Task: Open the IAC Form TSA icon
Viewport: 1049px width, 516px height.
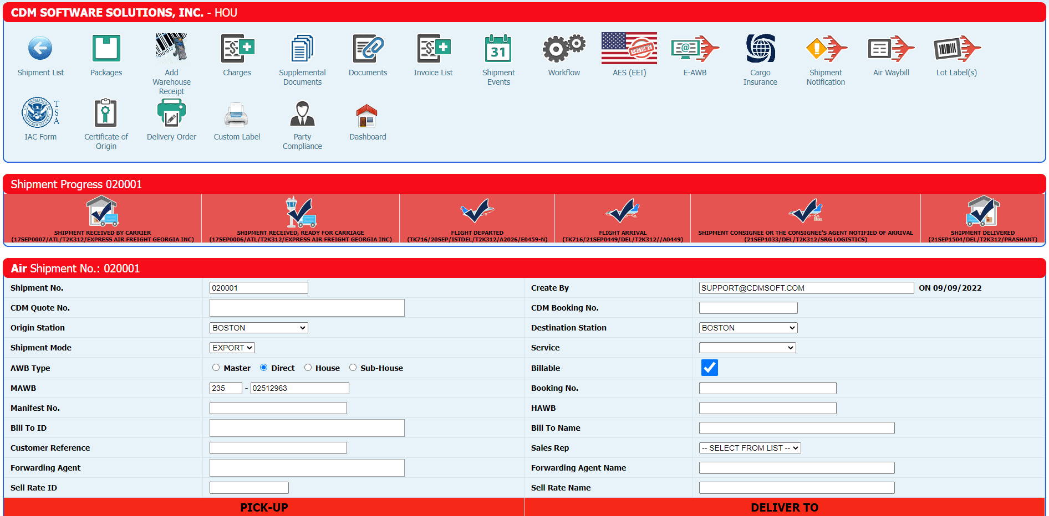Action: coord(40,112)
